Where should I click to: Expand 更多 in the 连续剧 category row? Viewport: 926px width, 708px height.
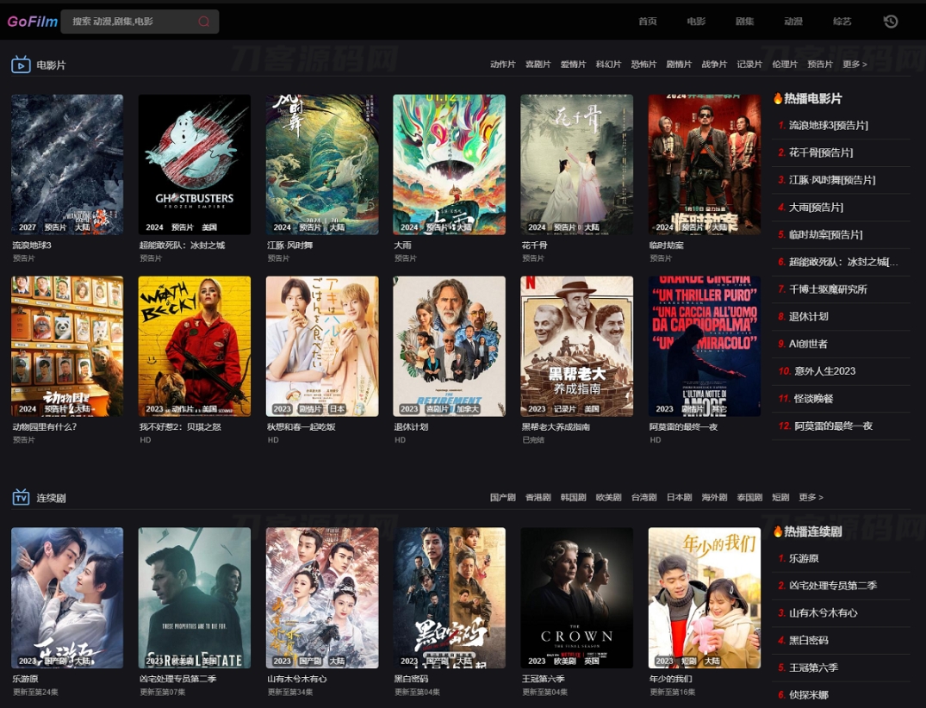(811, 497)
